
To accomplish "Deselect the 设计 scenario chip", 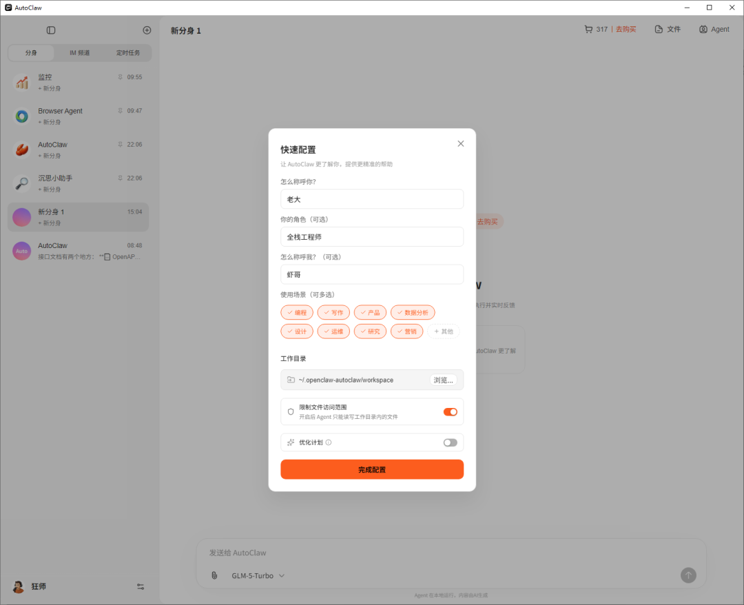I will [x=297, y=331].
